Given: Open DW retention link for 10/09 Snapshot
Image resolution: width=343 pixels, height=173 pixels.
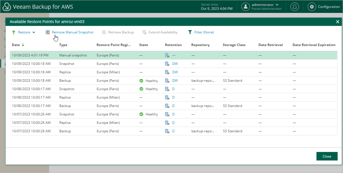Looking at the screenshot, I should 175,64.
